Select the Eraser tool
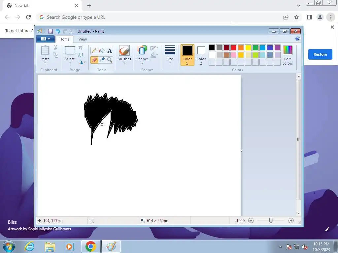The height and width of the screenshot is (253, 338). click(x=94, y=60)
